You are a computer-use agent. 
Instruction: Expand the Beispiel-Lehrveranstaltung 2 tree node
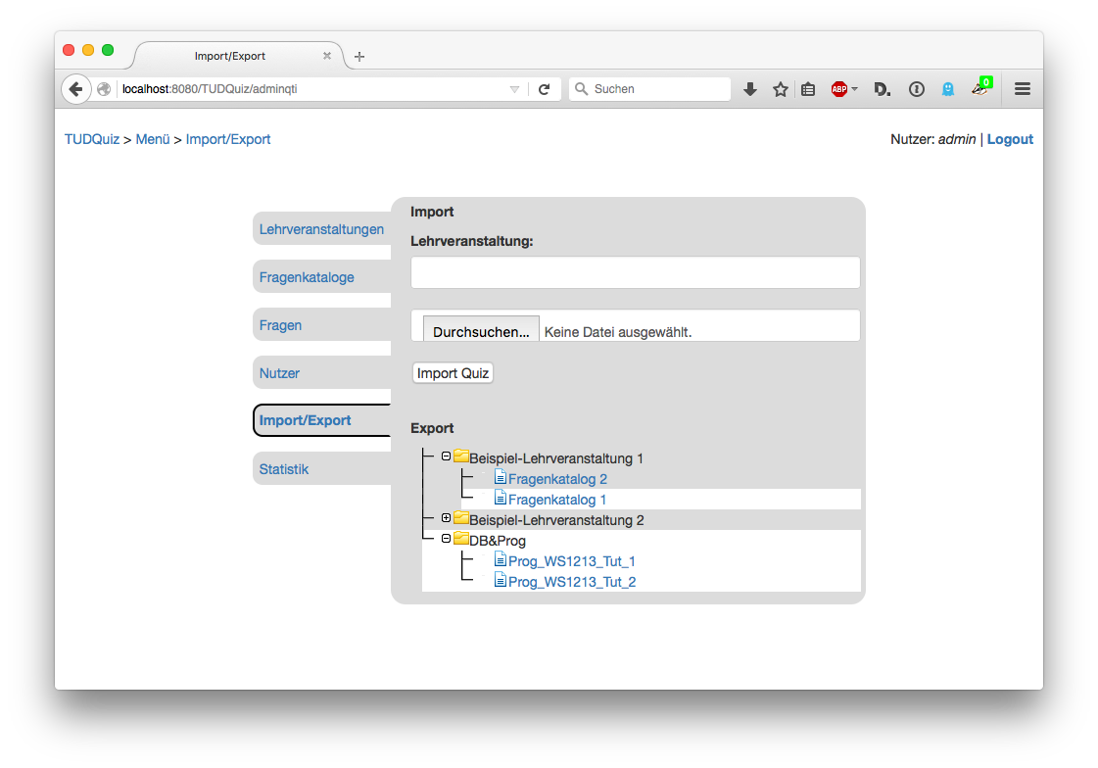(446, 518)
